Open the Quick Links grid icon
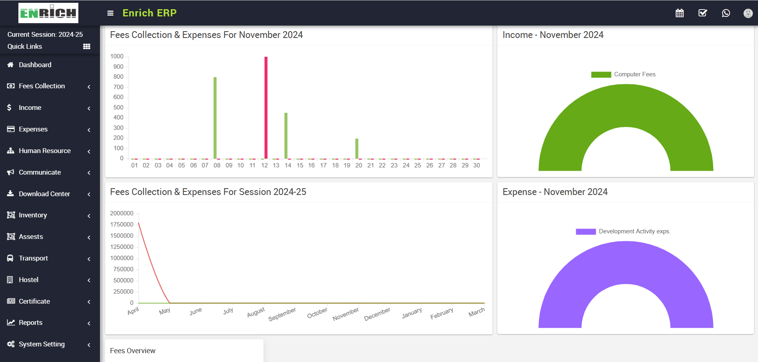The width and height of the screenshot is (758, 362). point(86,46)
